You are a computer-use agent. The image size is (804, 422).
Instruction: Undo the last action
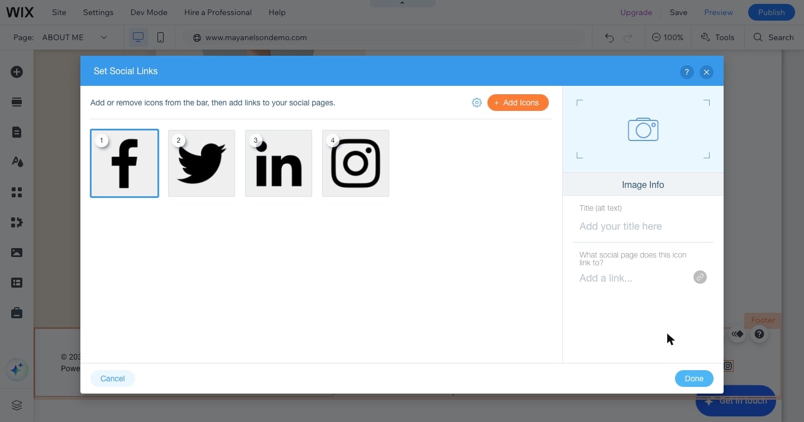point(609,37)
